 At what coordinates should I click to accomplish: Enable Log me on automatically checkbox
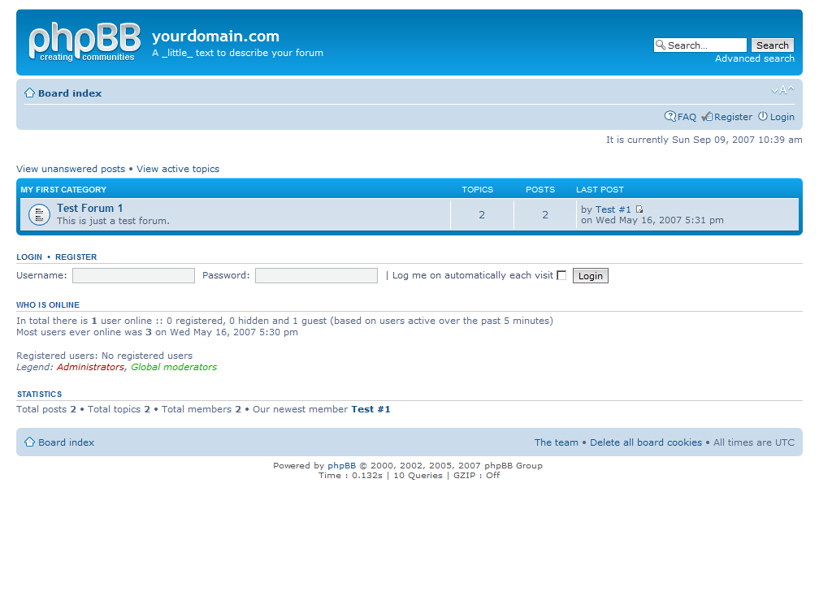(561, 275)
